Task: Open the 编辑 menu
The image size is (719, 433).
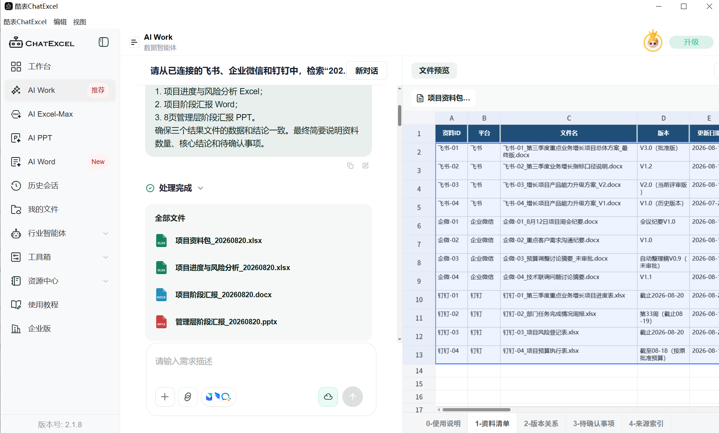Action: coord(60,22)
